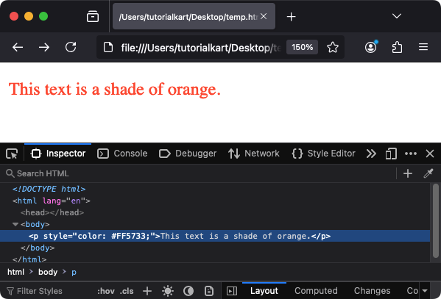
Task: Reset the 150% zoom level badge
Action: click(x=302, y=47)
